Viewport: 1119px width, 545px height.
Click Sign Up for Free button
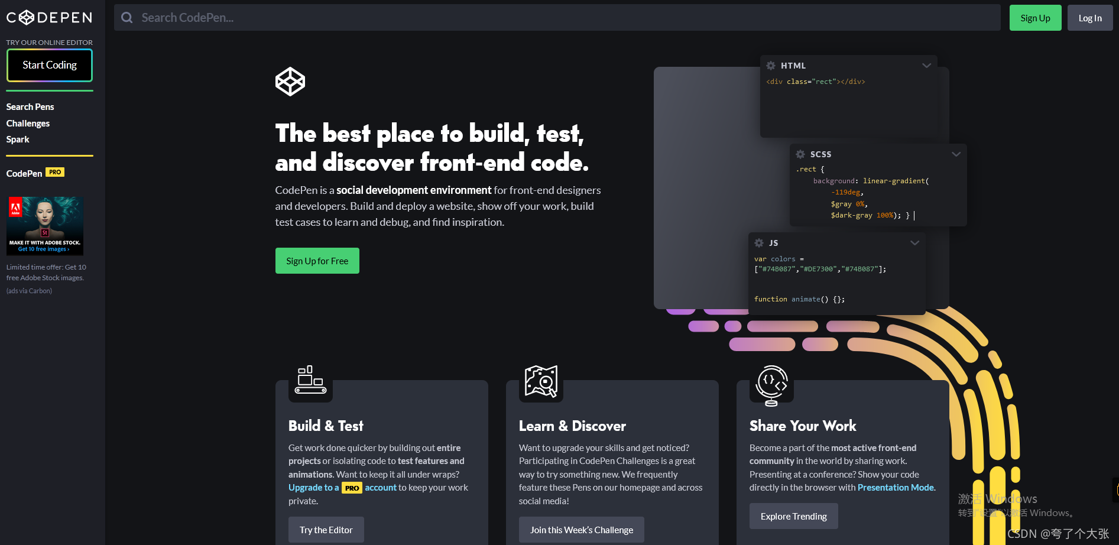pos(317,261)
